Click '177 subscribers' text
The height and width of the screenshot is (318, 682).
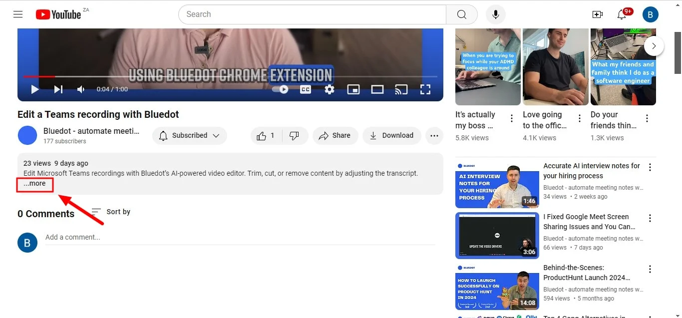click(64, 141)
